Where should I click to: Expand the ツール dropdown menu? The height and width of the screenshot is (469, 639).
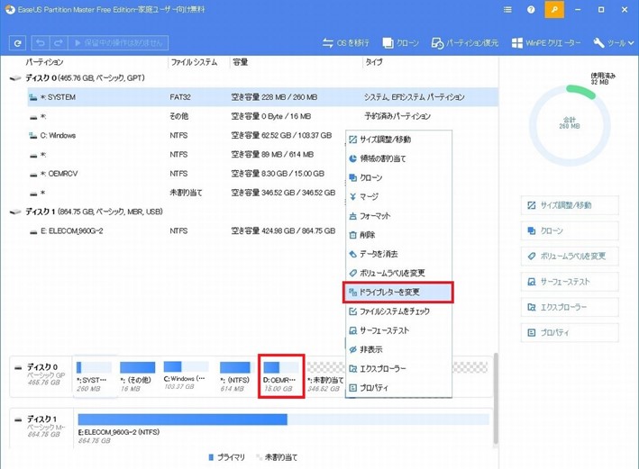[614, 42]
